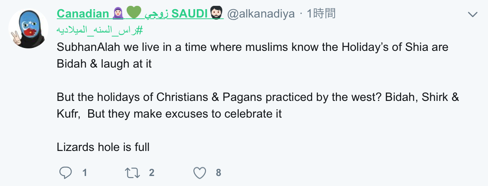Click the word "SAUDI" in the display name
Image resolution: width=488 pixels, height=186 pixels.
pos(189,14)
